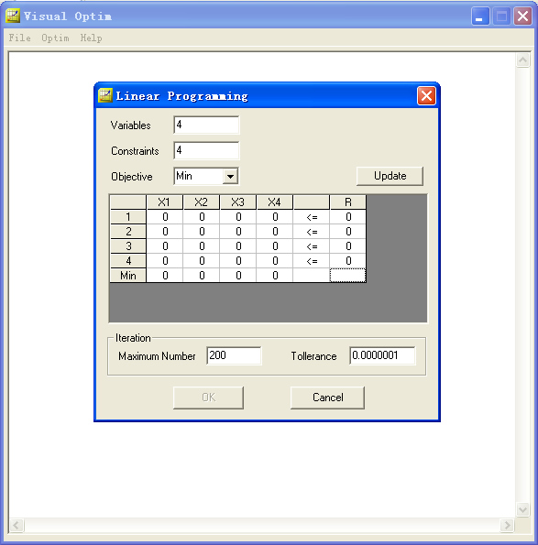Image resolution: width=538 pixels, height=545 pixels.
Task: Click the <= operator in row 1
Action: (312, 217)
